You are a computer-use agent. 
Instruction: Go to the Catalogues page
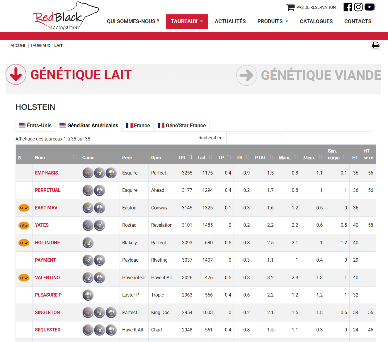click(316, 21)
